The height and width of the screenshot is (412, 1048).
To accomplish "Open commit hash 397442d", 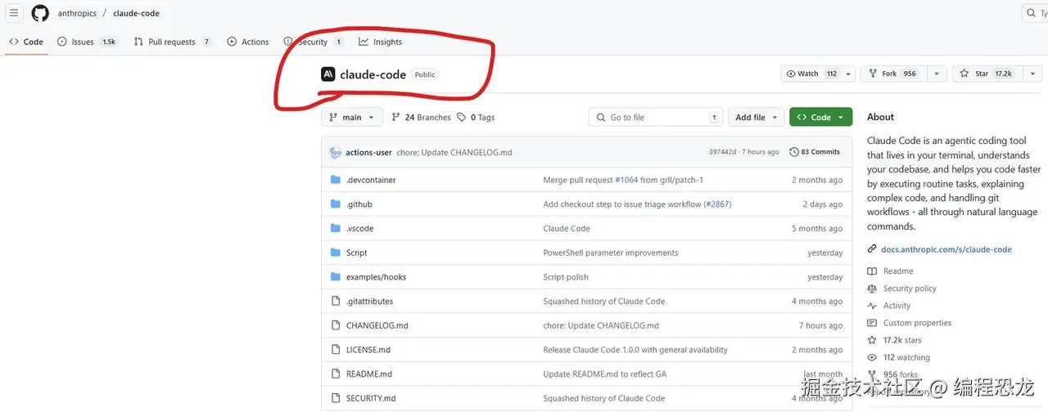I will (722, 152).
